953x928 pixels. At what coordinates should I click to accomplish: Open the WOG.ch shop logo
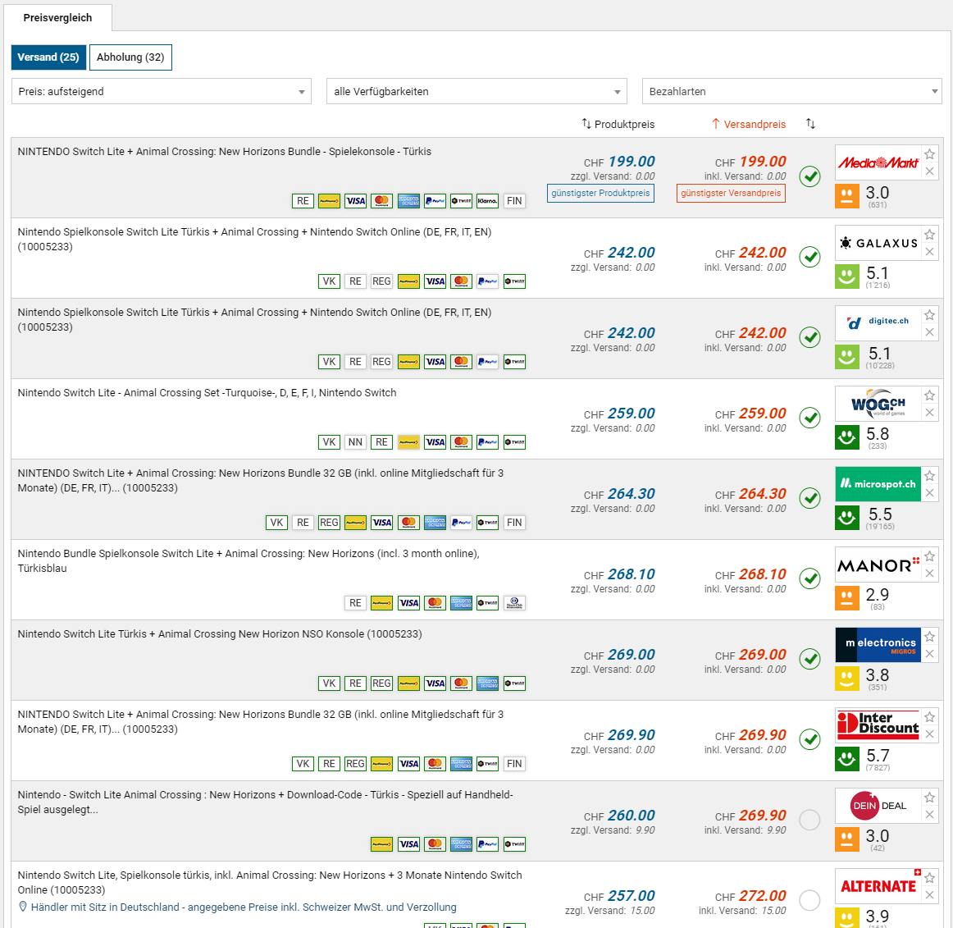pyautogui.click(x=878, y=404)
